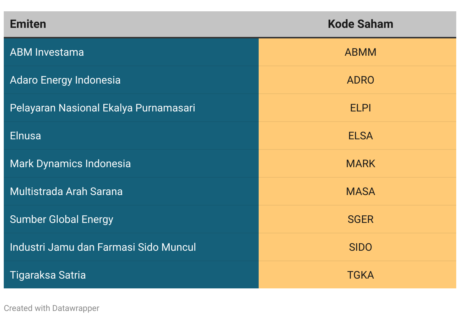Click the ADRO stock code cell
Image resolution: width=460 pixels, height=317 pixels.
tap(357, 80)
